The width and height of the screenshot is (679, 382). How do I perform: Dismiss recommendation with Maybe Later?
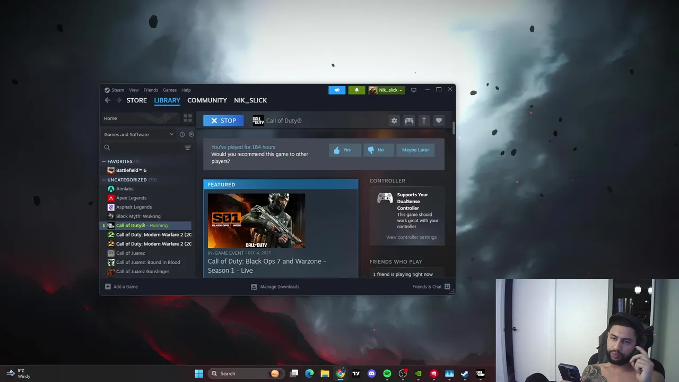point(415,150)
